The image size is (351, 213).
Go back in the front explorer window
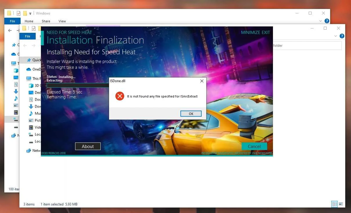click(x=25, y=46)
